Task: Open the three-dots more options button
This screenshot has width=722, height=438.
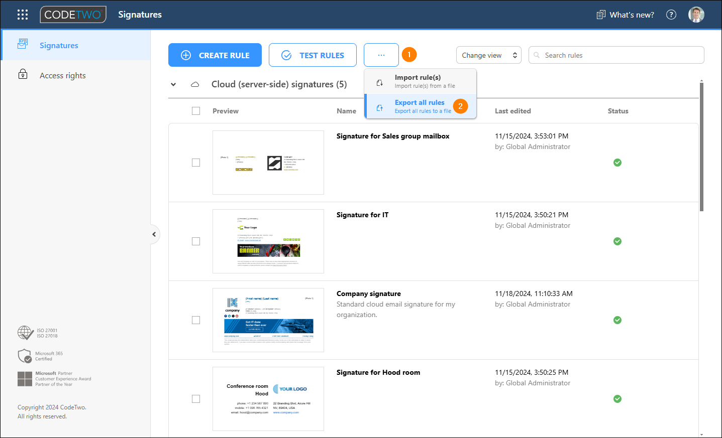Action: pos(381,55)
